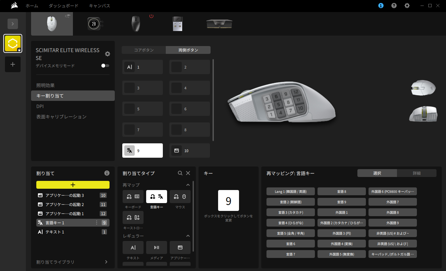446x271 pixels.
Task: Select 外国語 4 (変換) key
Action: click(342, 244)
